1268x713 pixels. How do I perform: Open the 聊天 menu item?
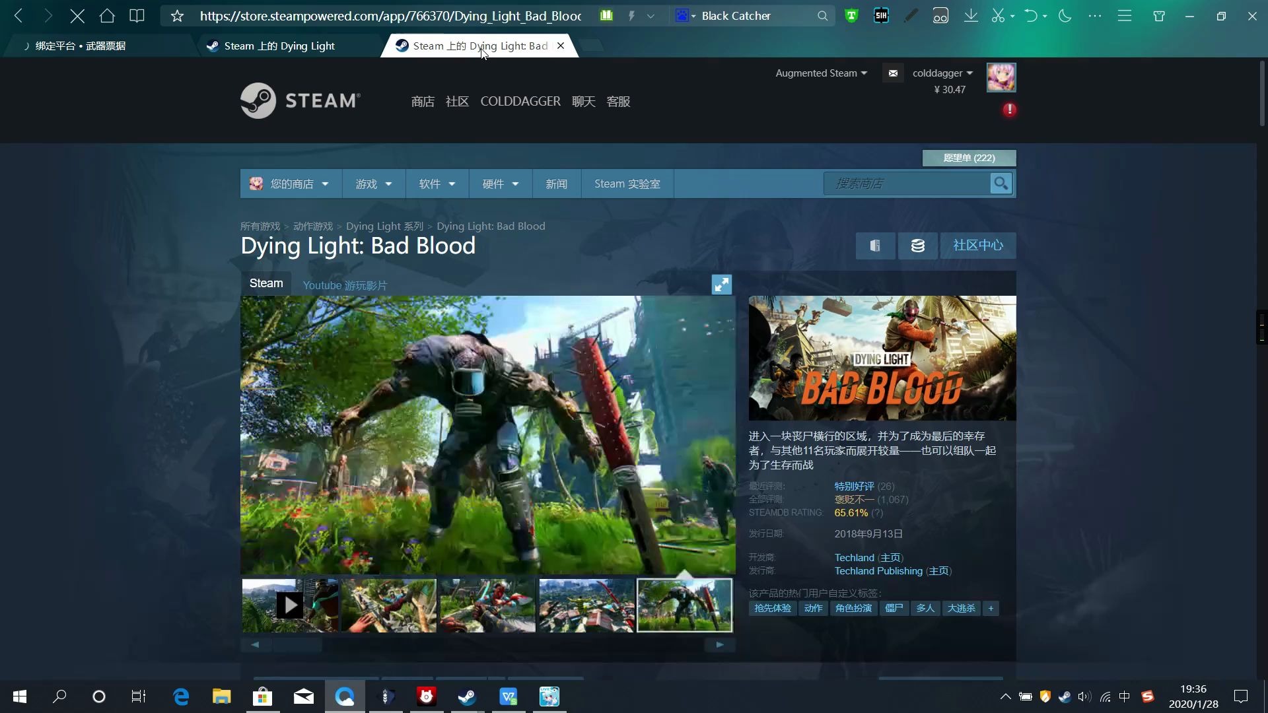[x=584, y=102]
